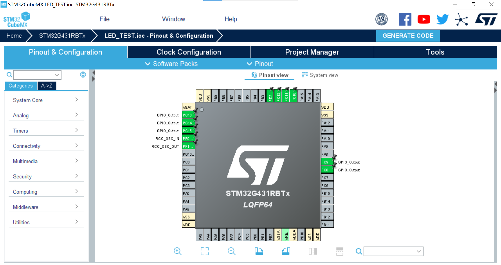Expand the Timers category
Image resolution: width=501 pixels, height=265 pixels.
tap(46, 131)
